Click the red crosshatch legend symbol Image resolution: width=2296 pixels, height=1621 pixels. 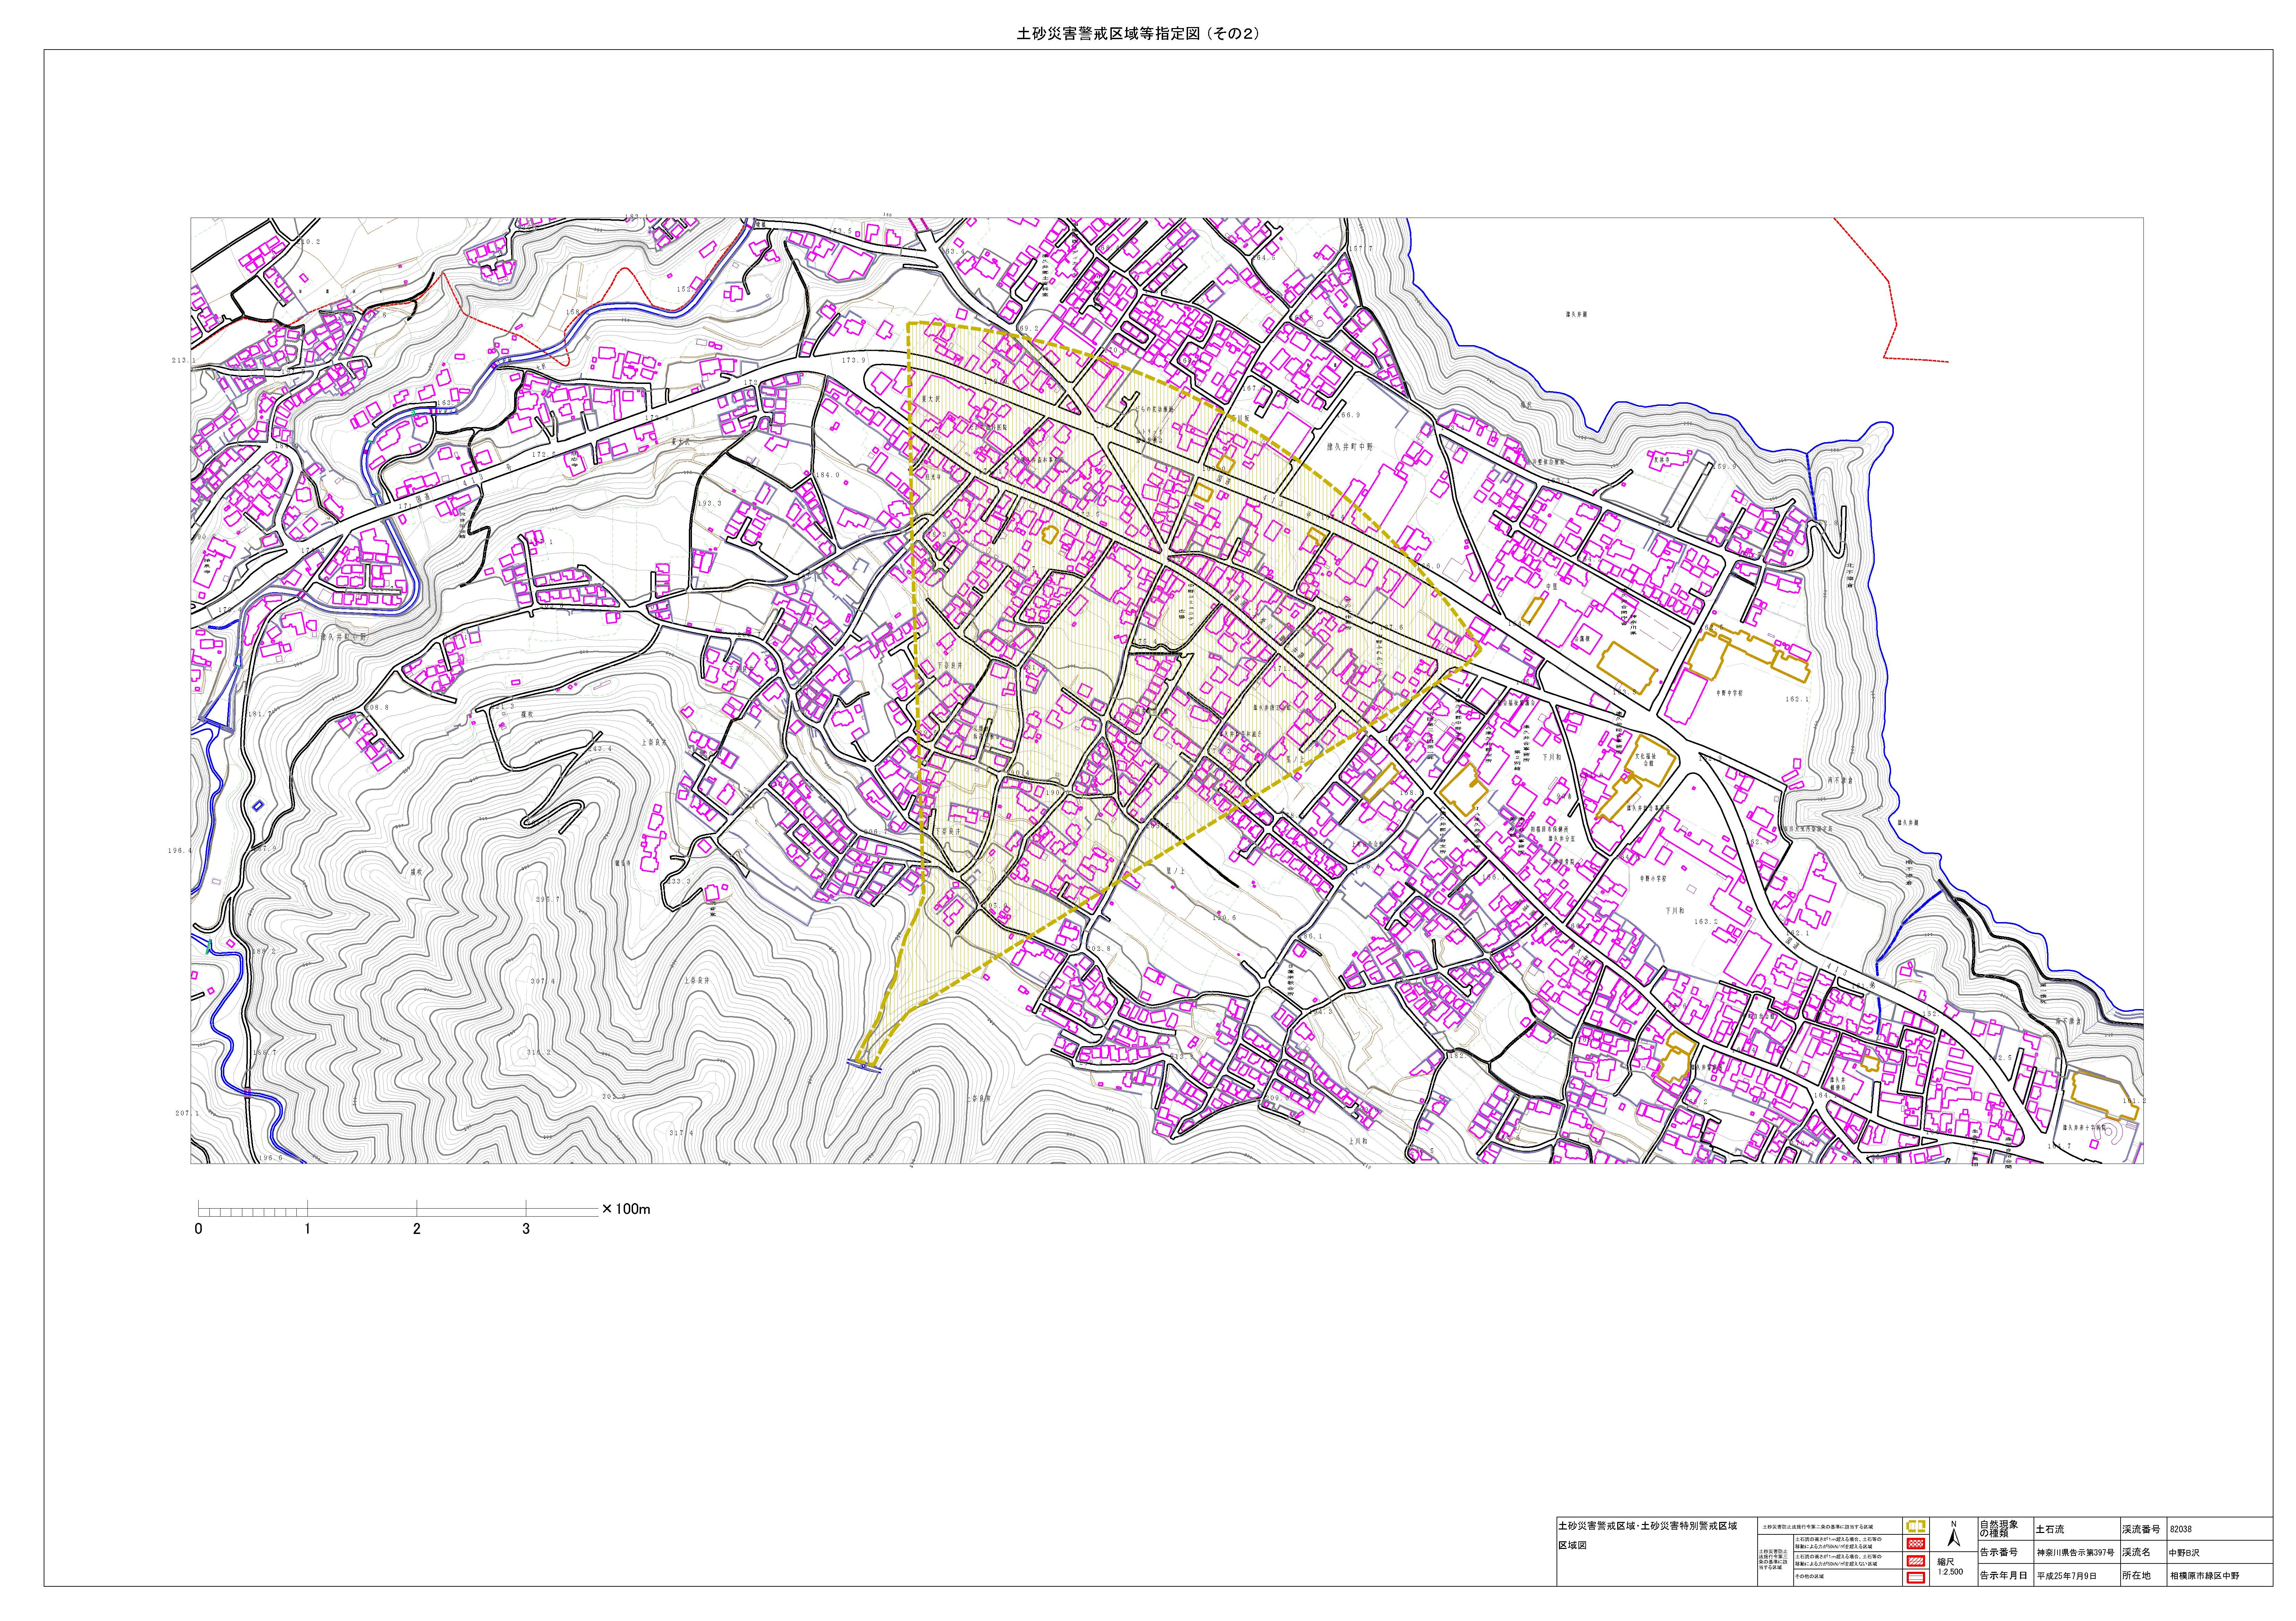pos(1916,1544)
